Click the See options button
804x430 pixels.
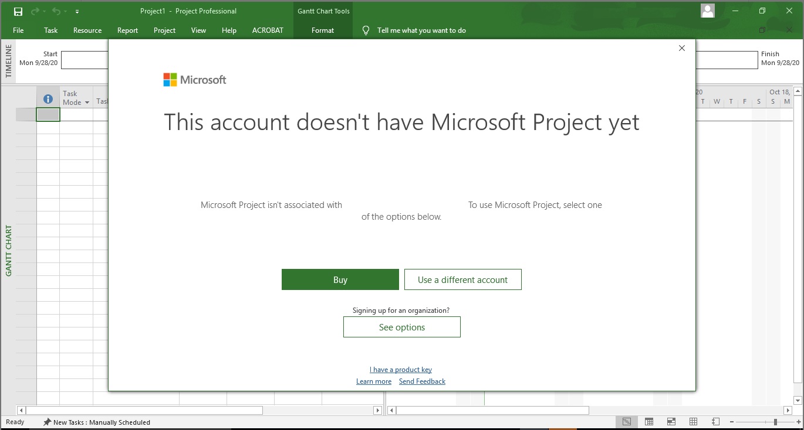(402, 327)
